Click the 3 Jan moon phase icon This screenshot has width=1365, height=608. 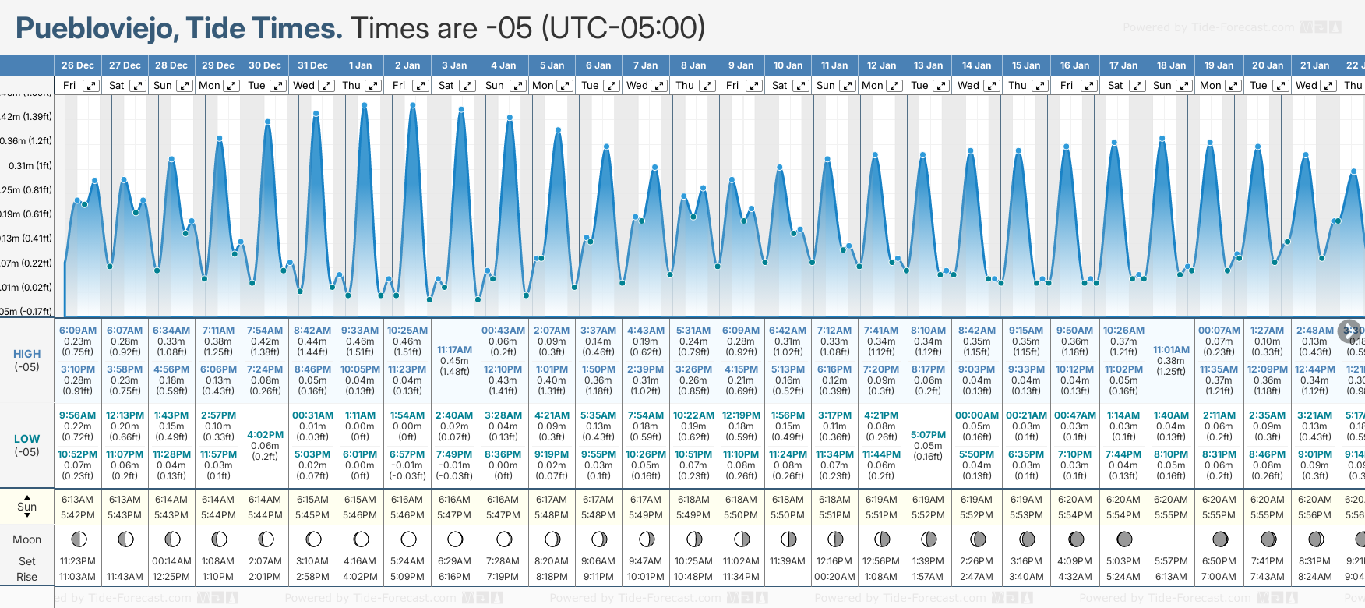455,539
